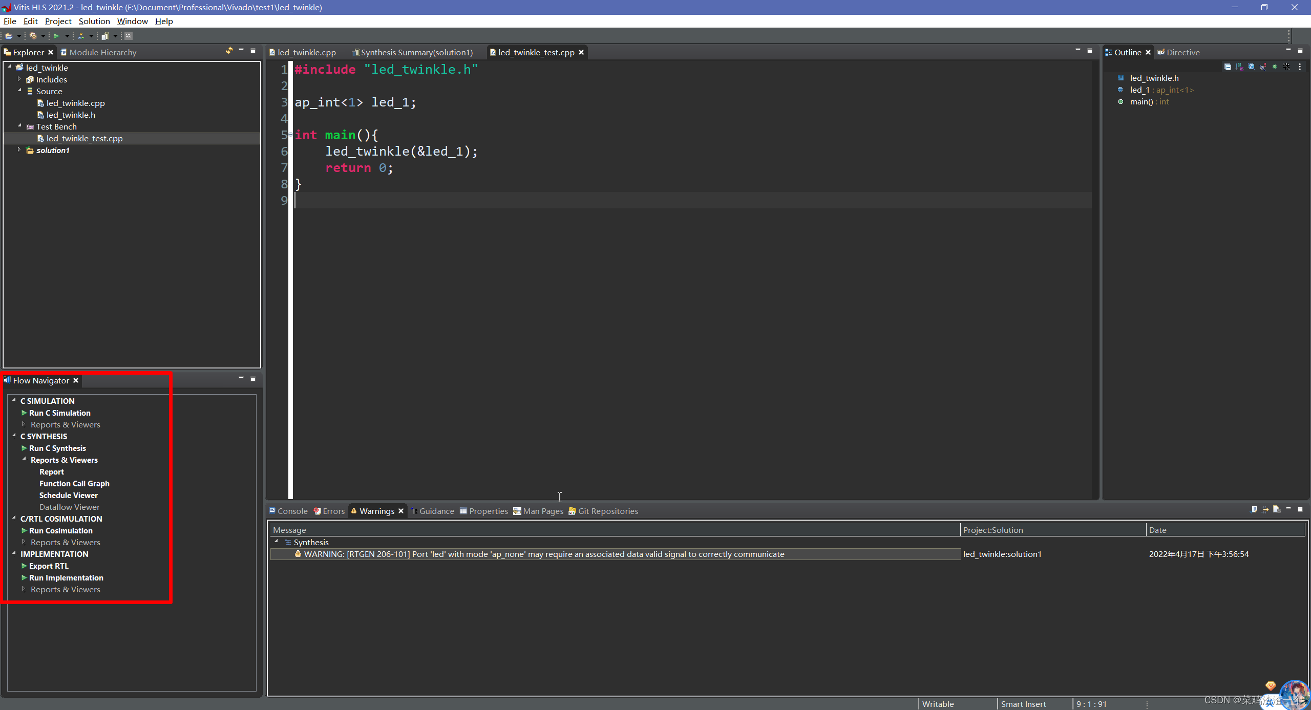Click the green Run flow toolbar icon
1311x710 pixels.
coord(57,36)
